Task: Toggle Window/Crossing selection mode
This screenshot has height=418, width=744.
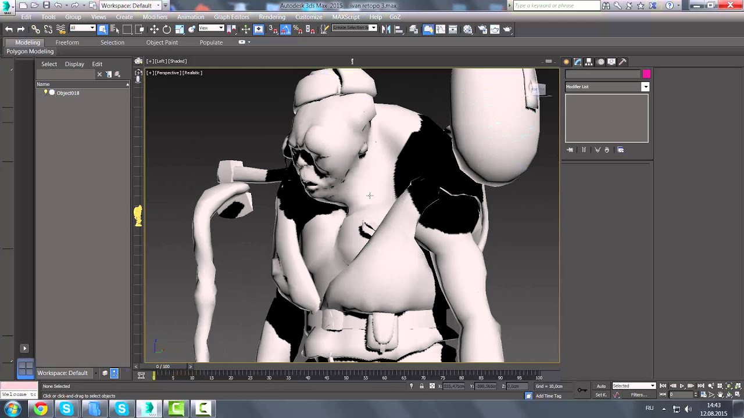Action: (x=139, y=29)
